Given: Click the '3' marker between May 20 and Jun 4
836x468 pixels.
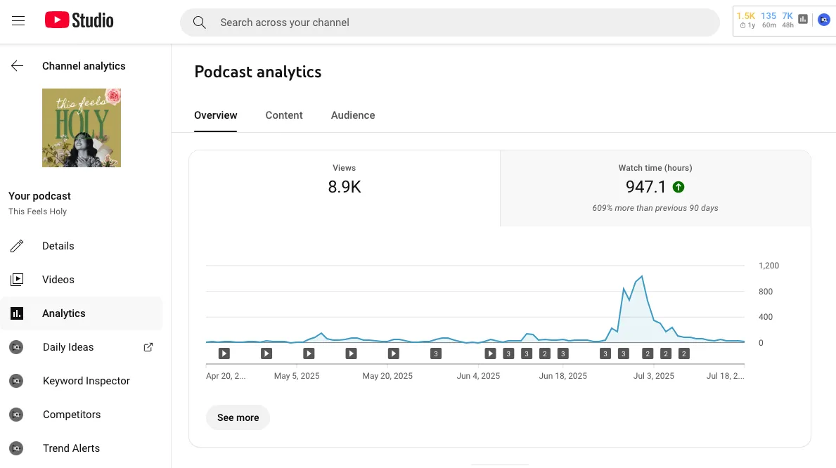Looking at the screenshot, I should [x=436, y=353].
